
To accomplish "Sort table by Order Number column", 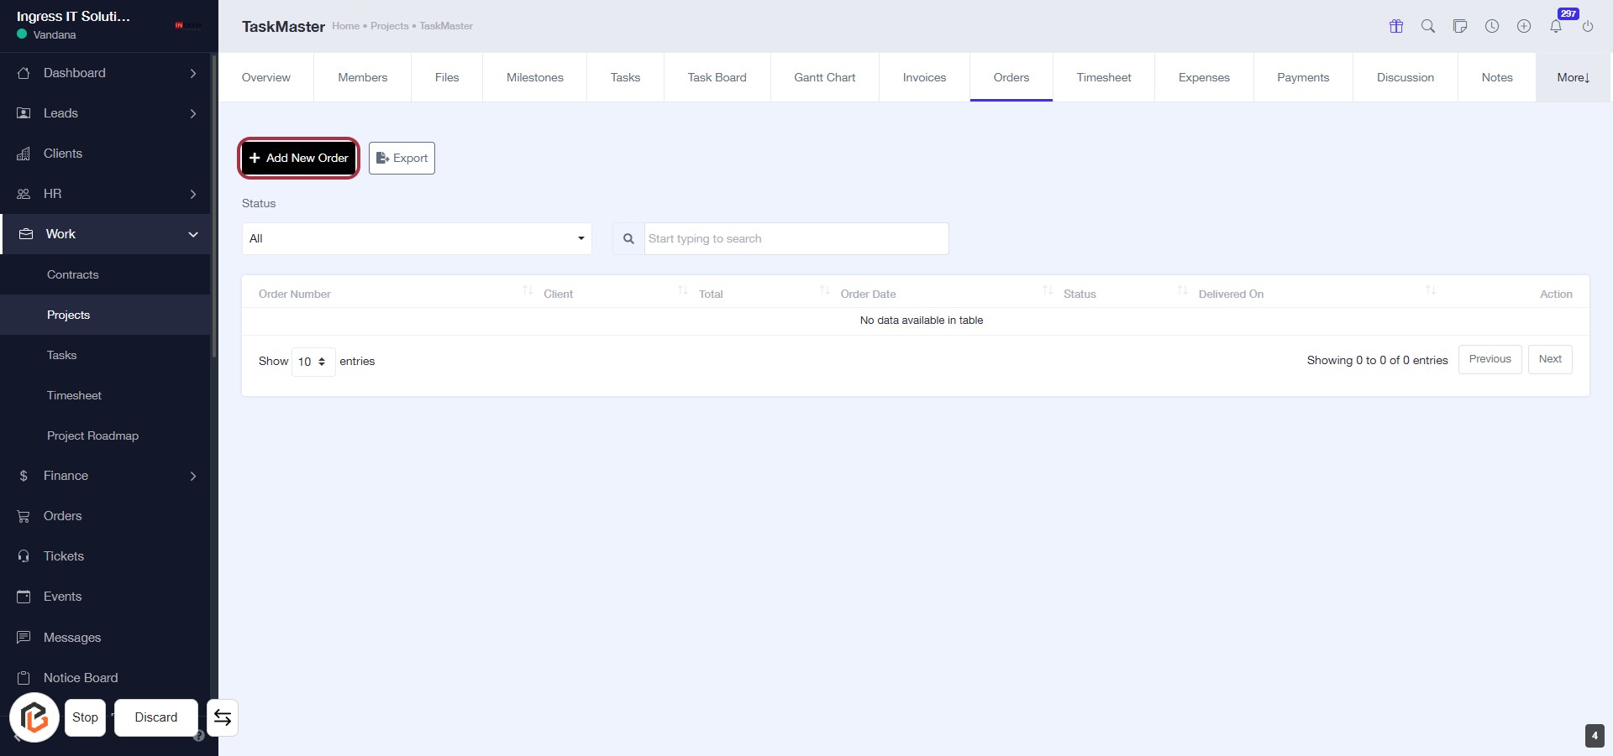I will [294, 294].
